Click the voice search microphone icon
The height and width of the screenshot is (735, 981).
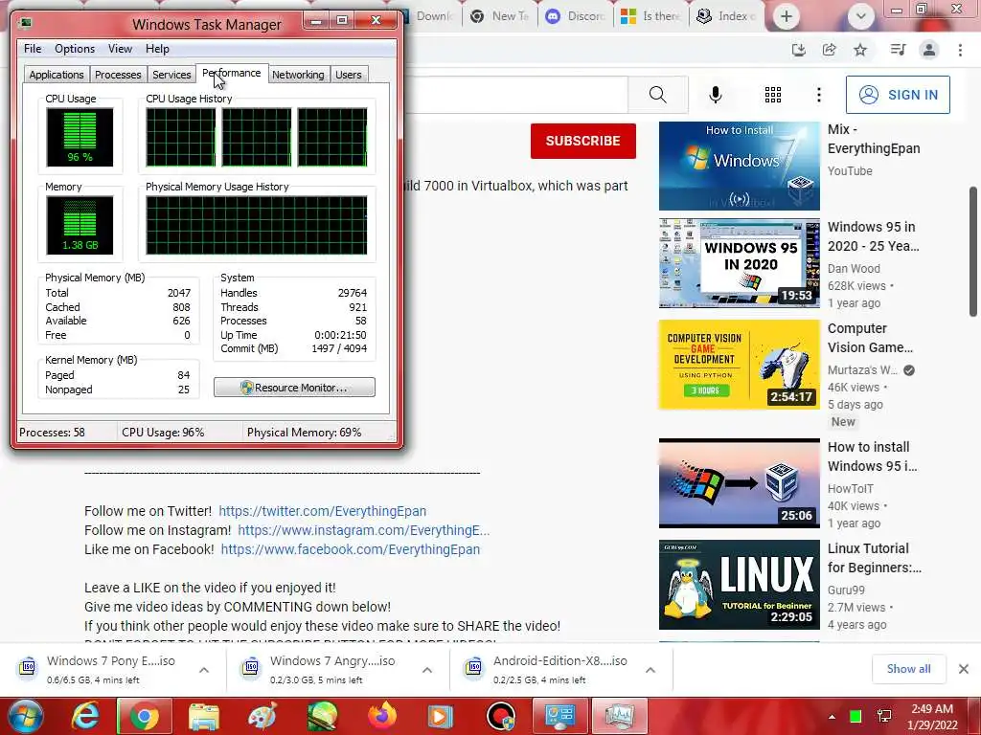[x=715, y=95]
